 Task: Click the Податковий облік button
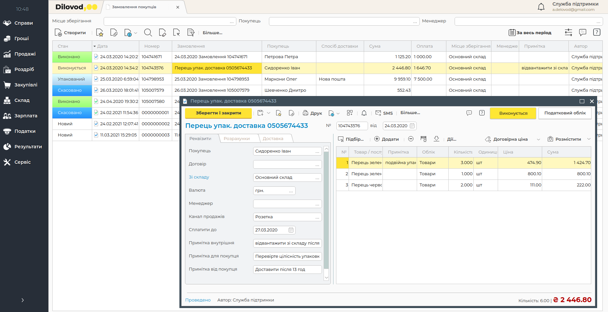(x=565, y=113)
